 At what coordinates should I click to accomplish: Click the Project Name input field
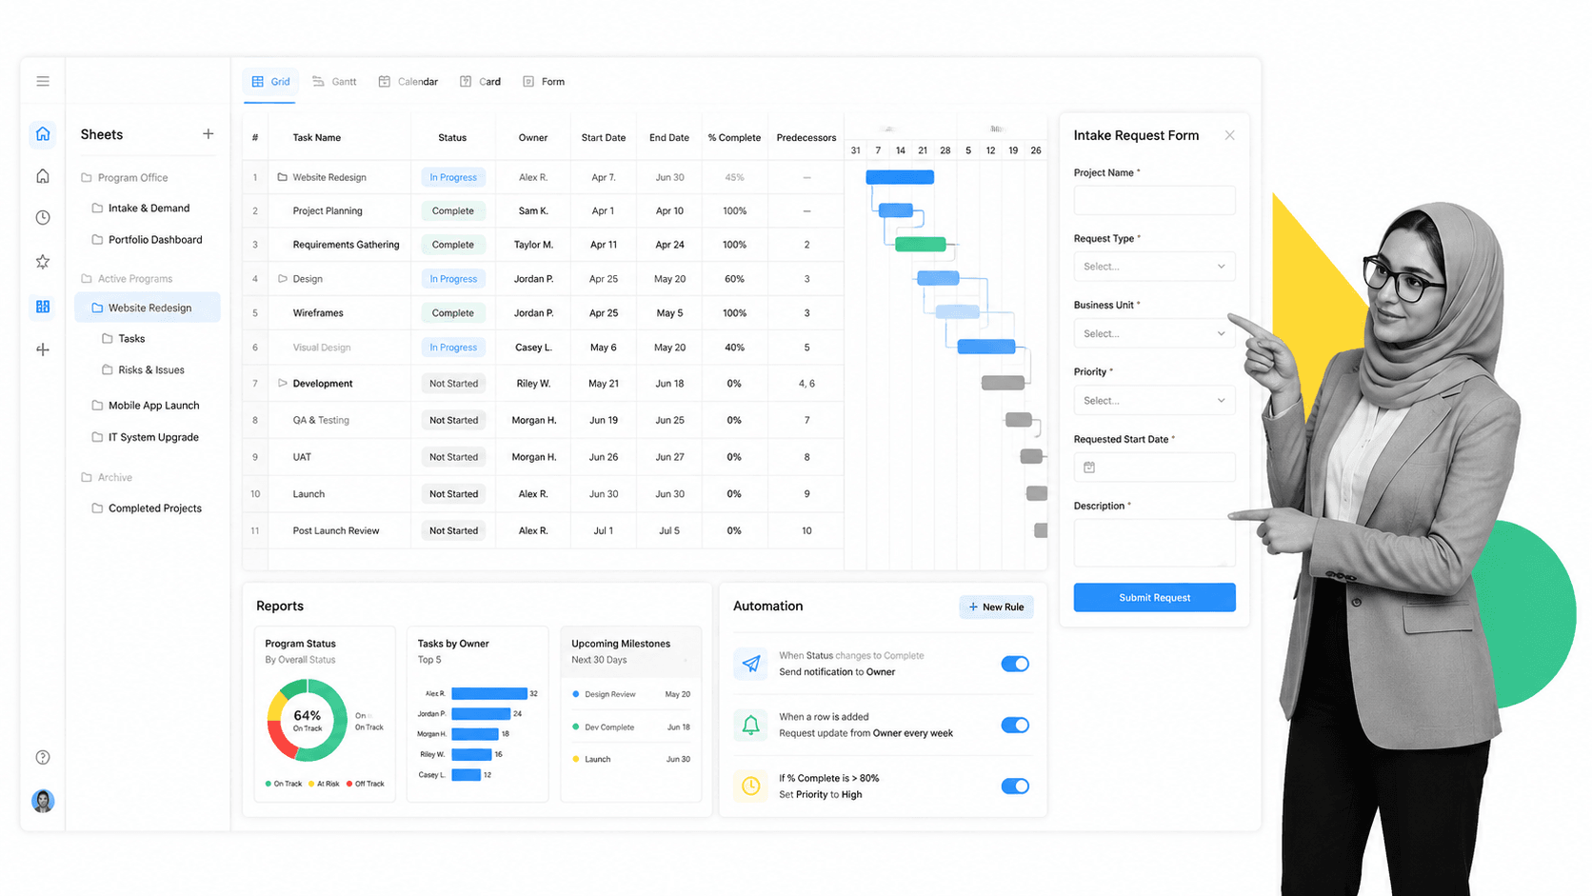point(1154,200)
